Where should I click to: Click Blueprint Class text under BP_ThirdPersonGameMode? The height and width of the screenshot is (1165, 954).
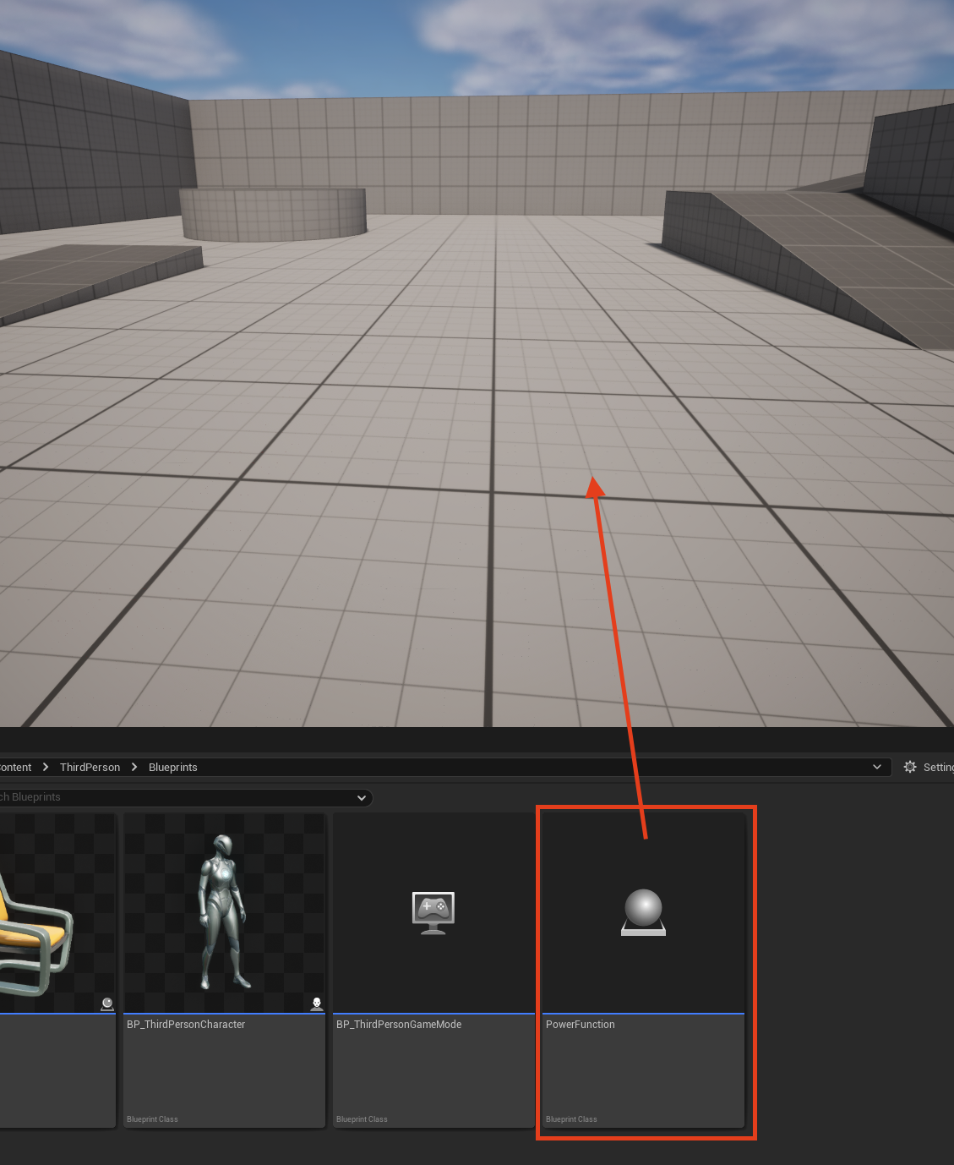coord(362,1119)
